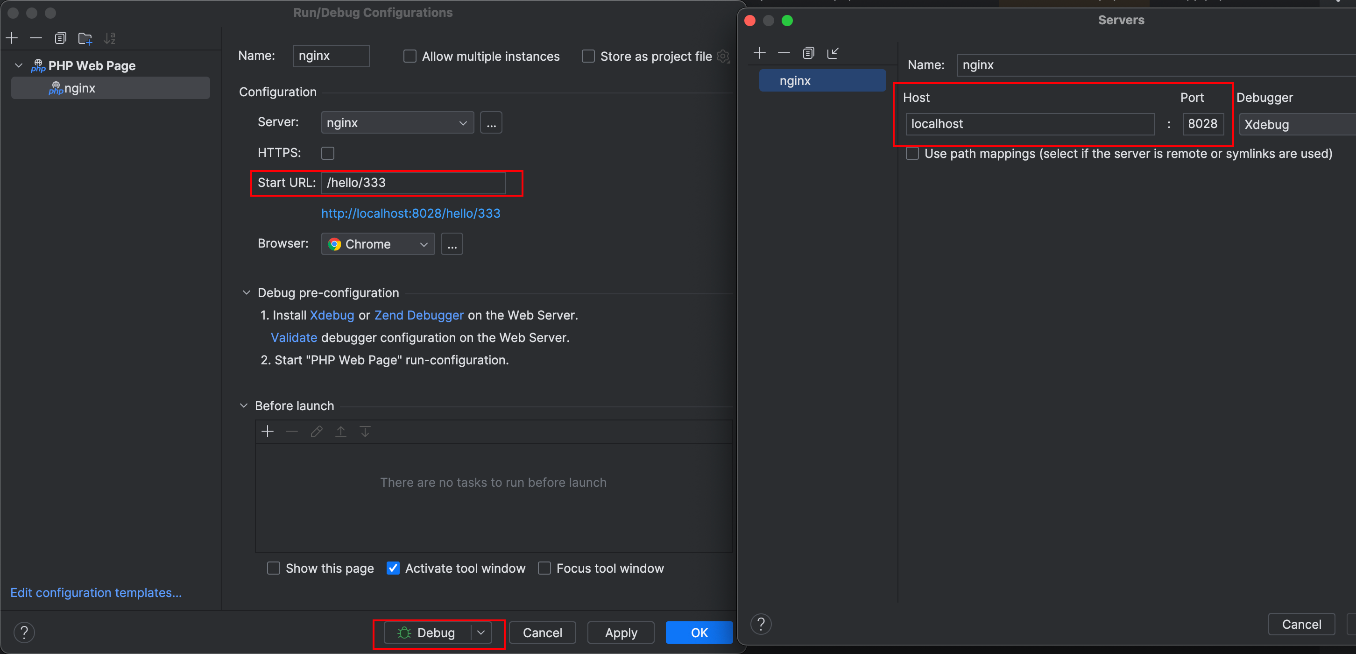Focus the Host field localhost

pos(1030,124)
